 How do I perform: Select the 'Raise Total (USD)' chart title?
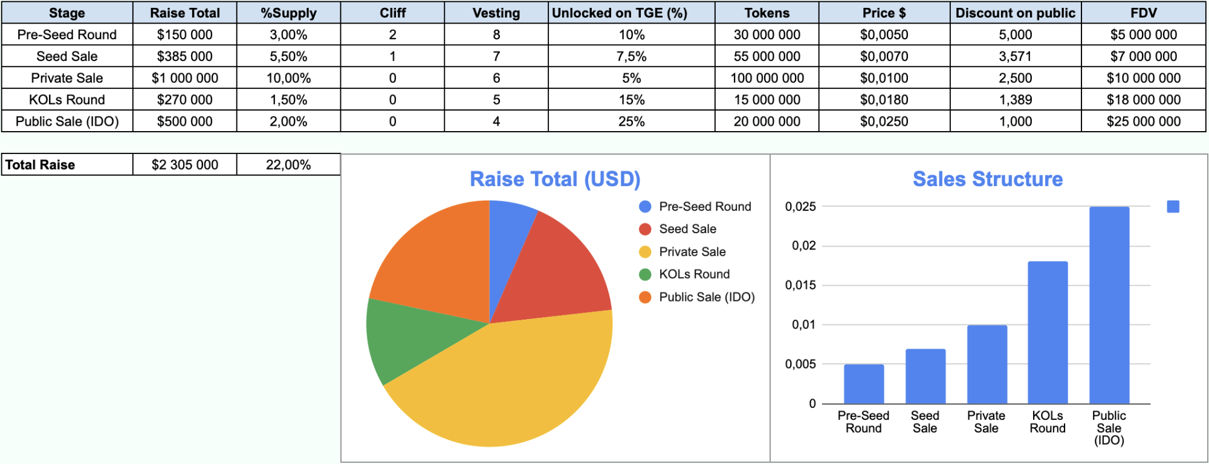(x=555, y=179)
